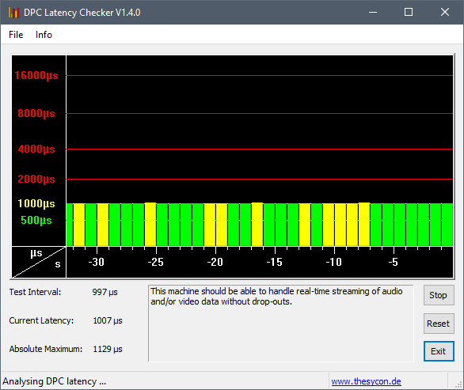Click the tall yellow bar at -25 seconds
Image resolution: width=464 pixels, height=390 pixels.
pos(150,224)
